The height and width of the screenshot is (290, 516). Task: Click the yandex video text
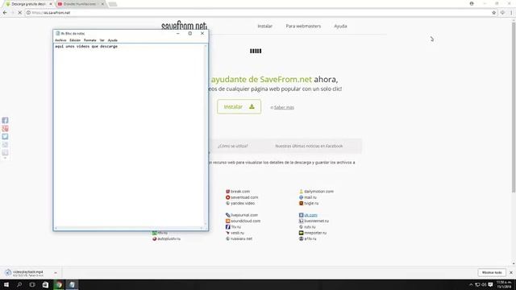pos(243,203)
